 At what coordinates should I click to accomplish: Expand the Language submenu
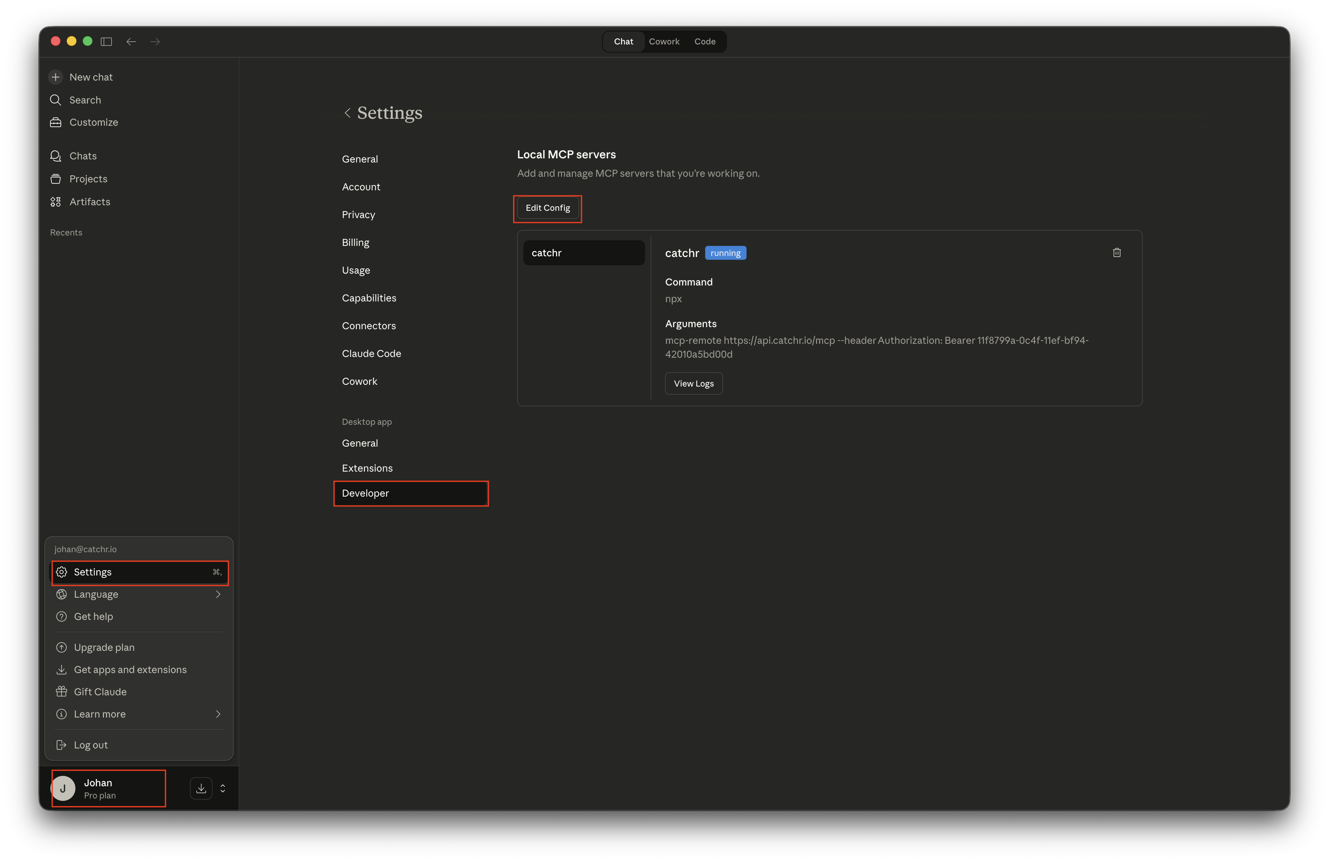pyautogui.click(x=218, y=594)
